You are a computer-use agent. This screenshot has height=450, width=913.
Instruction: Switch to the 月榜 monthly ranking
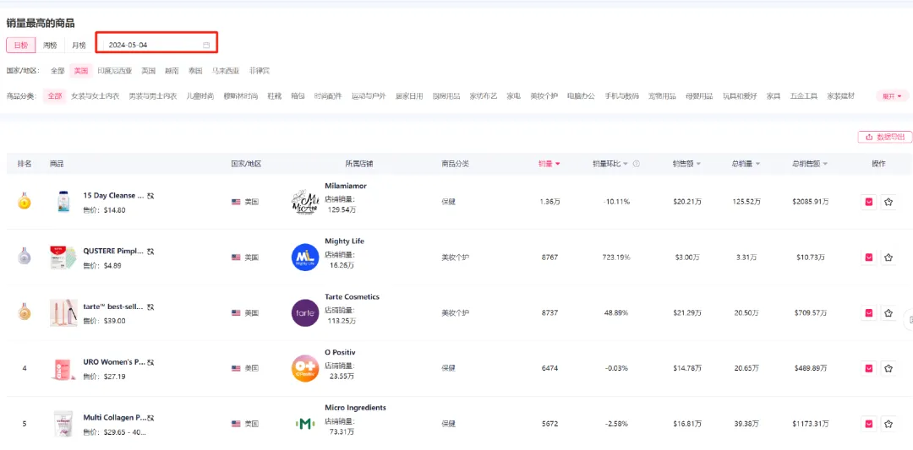click(x=79, y=45)
